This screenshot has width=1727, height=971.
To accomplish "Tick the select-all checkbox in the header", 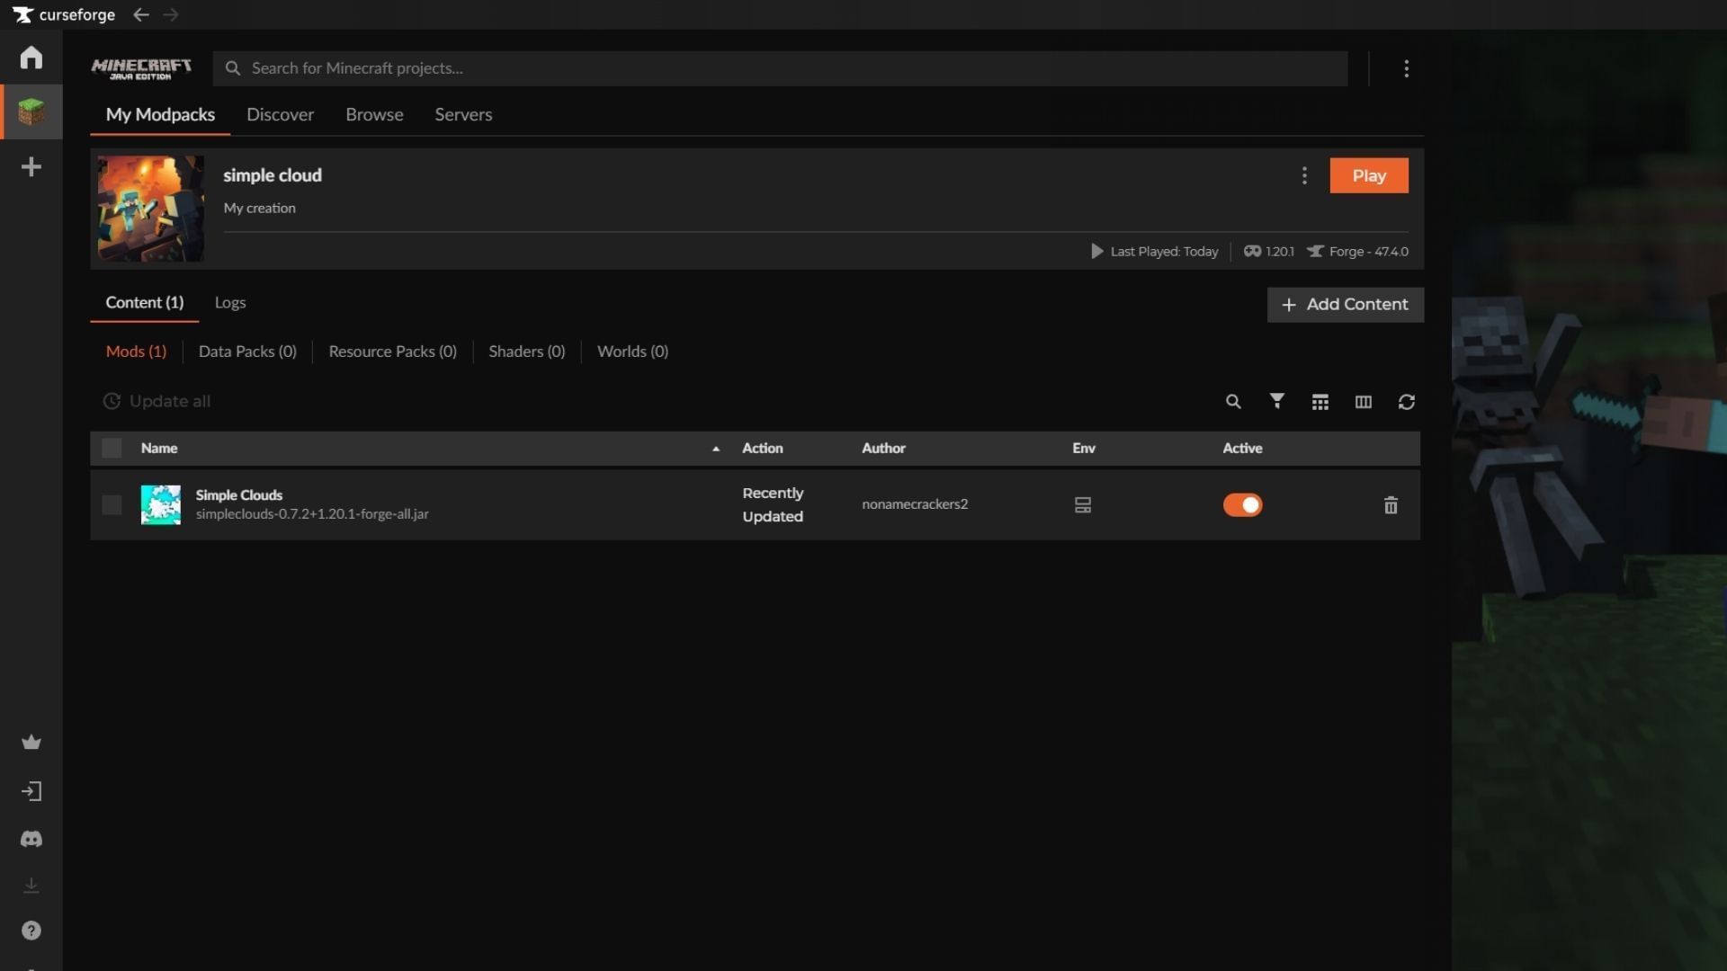I will [112, 448].
